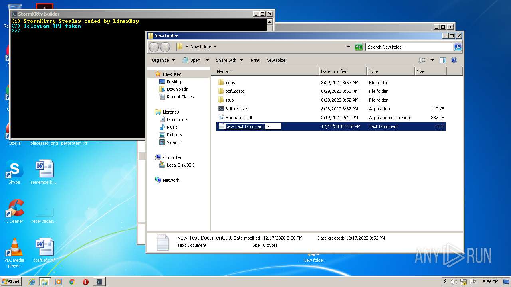
Task: Click the Open toolbar command
Action: tap(192, 60)
